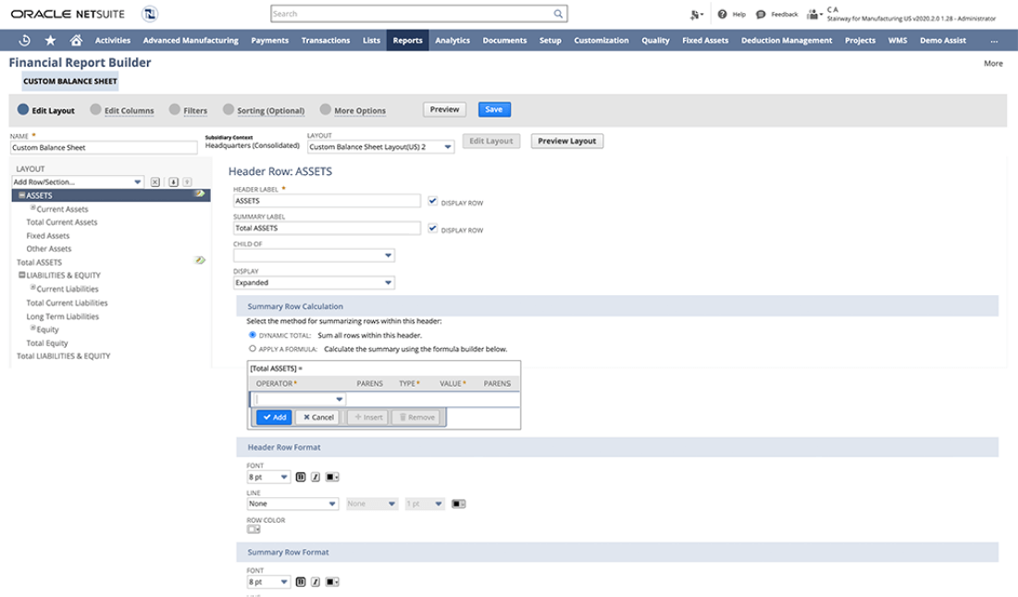This screenshot has width=1018, height=597.
Task: Click the Summary Label text field
Action: (x=329, y=228)
